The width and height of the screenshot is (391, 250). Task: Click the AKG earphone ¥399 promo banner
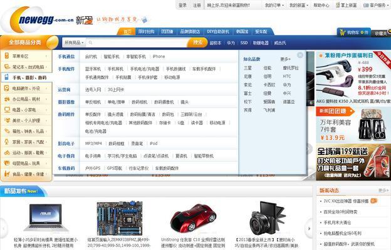click(353, 77)
